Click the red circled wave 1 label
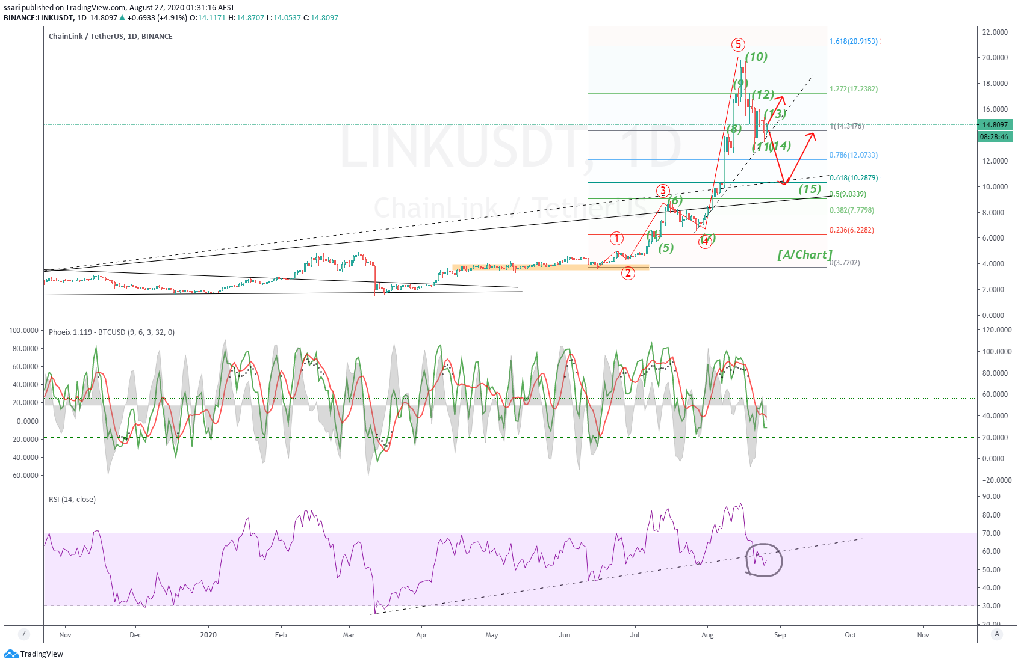 (616, 238)
